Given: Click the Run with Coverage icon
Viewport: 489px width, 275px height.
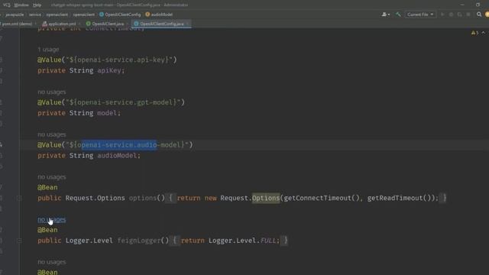Looking at the screenshot, I should tap(460, 15).
